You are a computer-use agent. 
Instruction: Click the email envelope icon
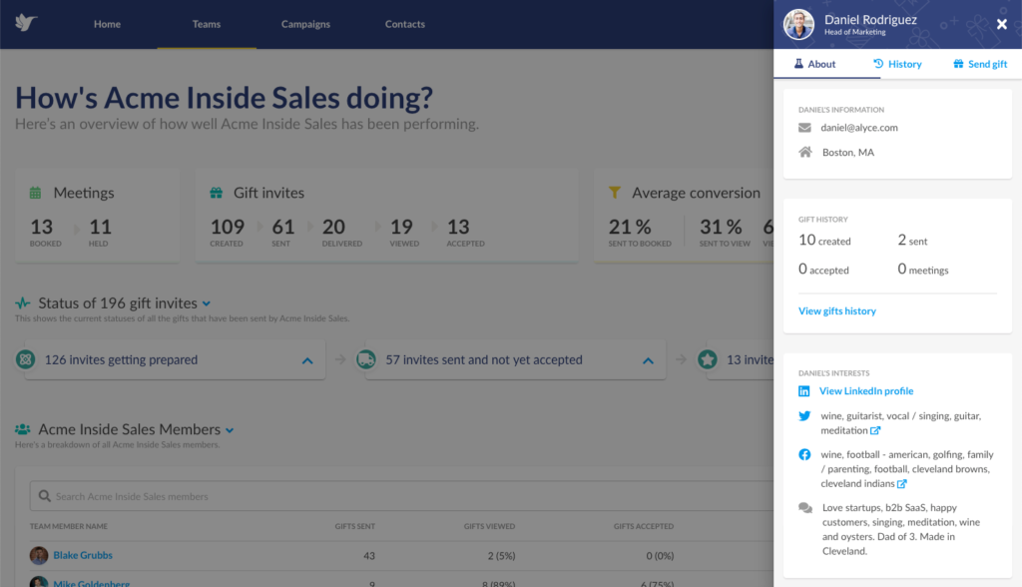[x=805, y=128]
